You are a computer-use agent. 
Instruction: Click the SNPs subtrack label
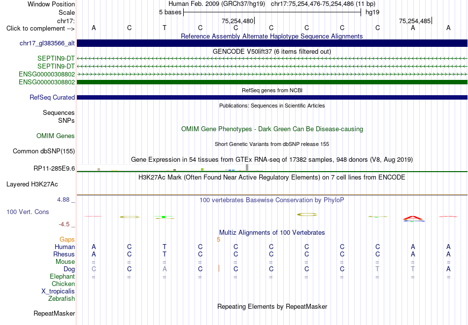click(x=67, y=120)
